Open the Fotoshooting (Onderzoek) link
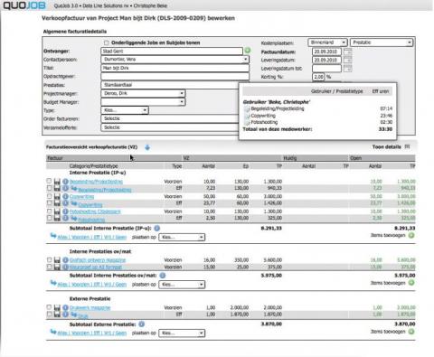This screenshot has width=434, height=357. tap(95, 211)
